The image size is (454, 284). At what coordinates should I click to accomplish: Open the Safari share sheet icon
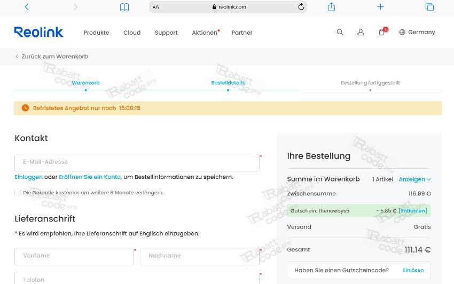(331, 6)
